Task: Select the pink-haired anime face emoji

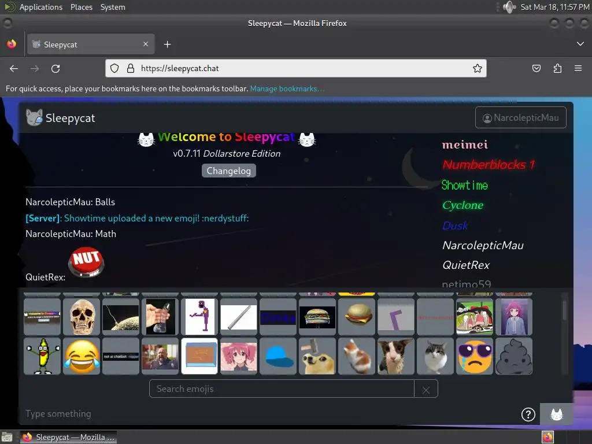Action: coord(239,356)
